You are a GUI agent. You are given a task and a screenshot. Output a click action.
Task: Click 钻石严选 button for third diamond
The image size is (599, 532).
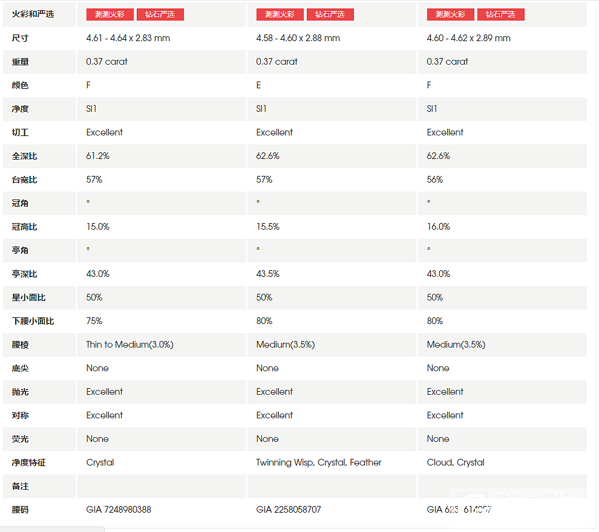[x=501, y=15]
